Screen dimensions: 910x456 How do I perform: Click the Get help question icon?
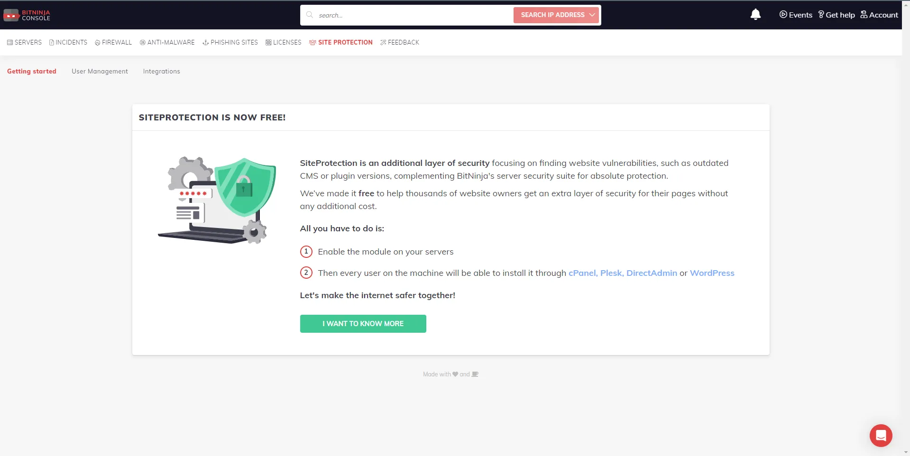click(x=821, y=15)
